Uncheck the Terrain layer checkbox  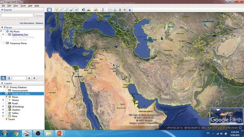pos(6,119)
